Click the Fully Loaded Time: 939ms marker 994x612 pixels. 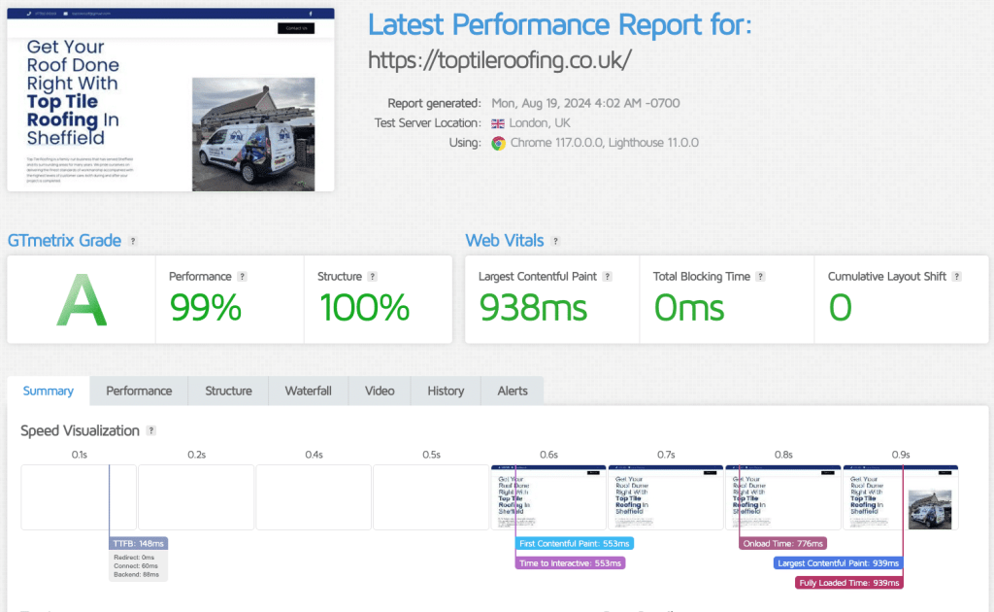pos(848,583)
